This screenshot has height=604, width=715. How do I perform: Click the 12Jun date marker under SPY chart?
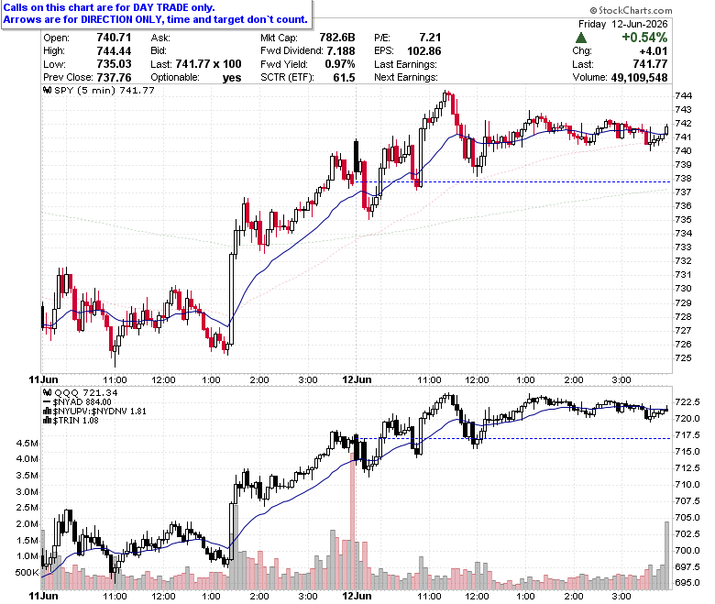357,379
